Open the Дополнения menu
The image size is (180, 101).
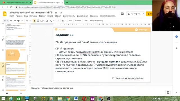tap(82, 16)
